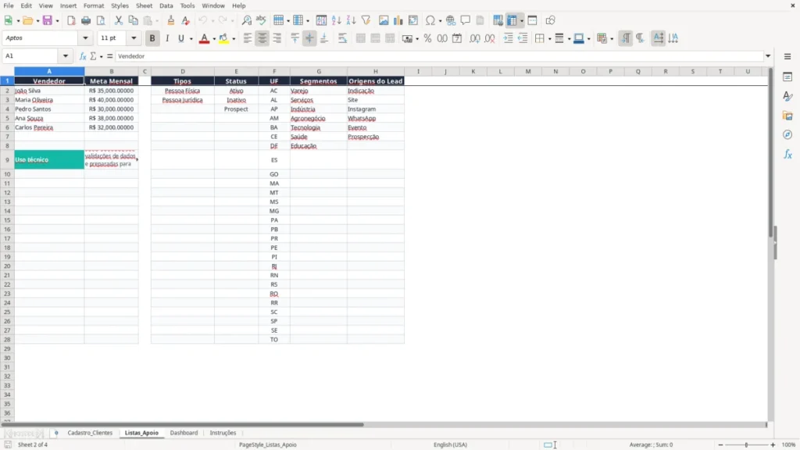800x450 pixels.
Task: Click the Save document icon
Action: click(x=48, y=20)
